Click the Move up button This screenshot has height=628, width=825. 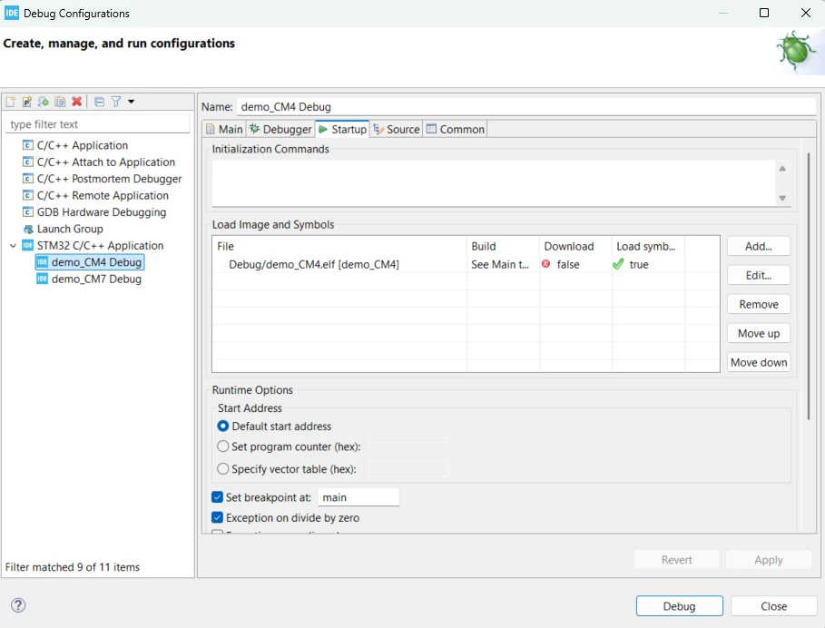(758, 333)
